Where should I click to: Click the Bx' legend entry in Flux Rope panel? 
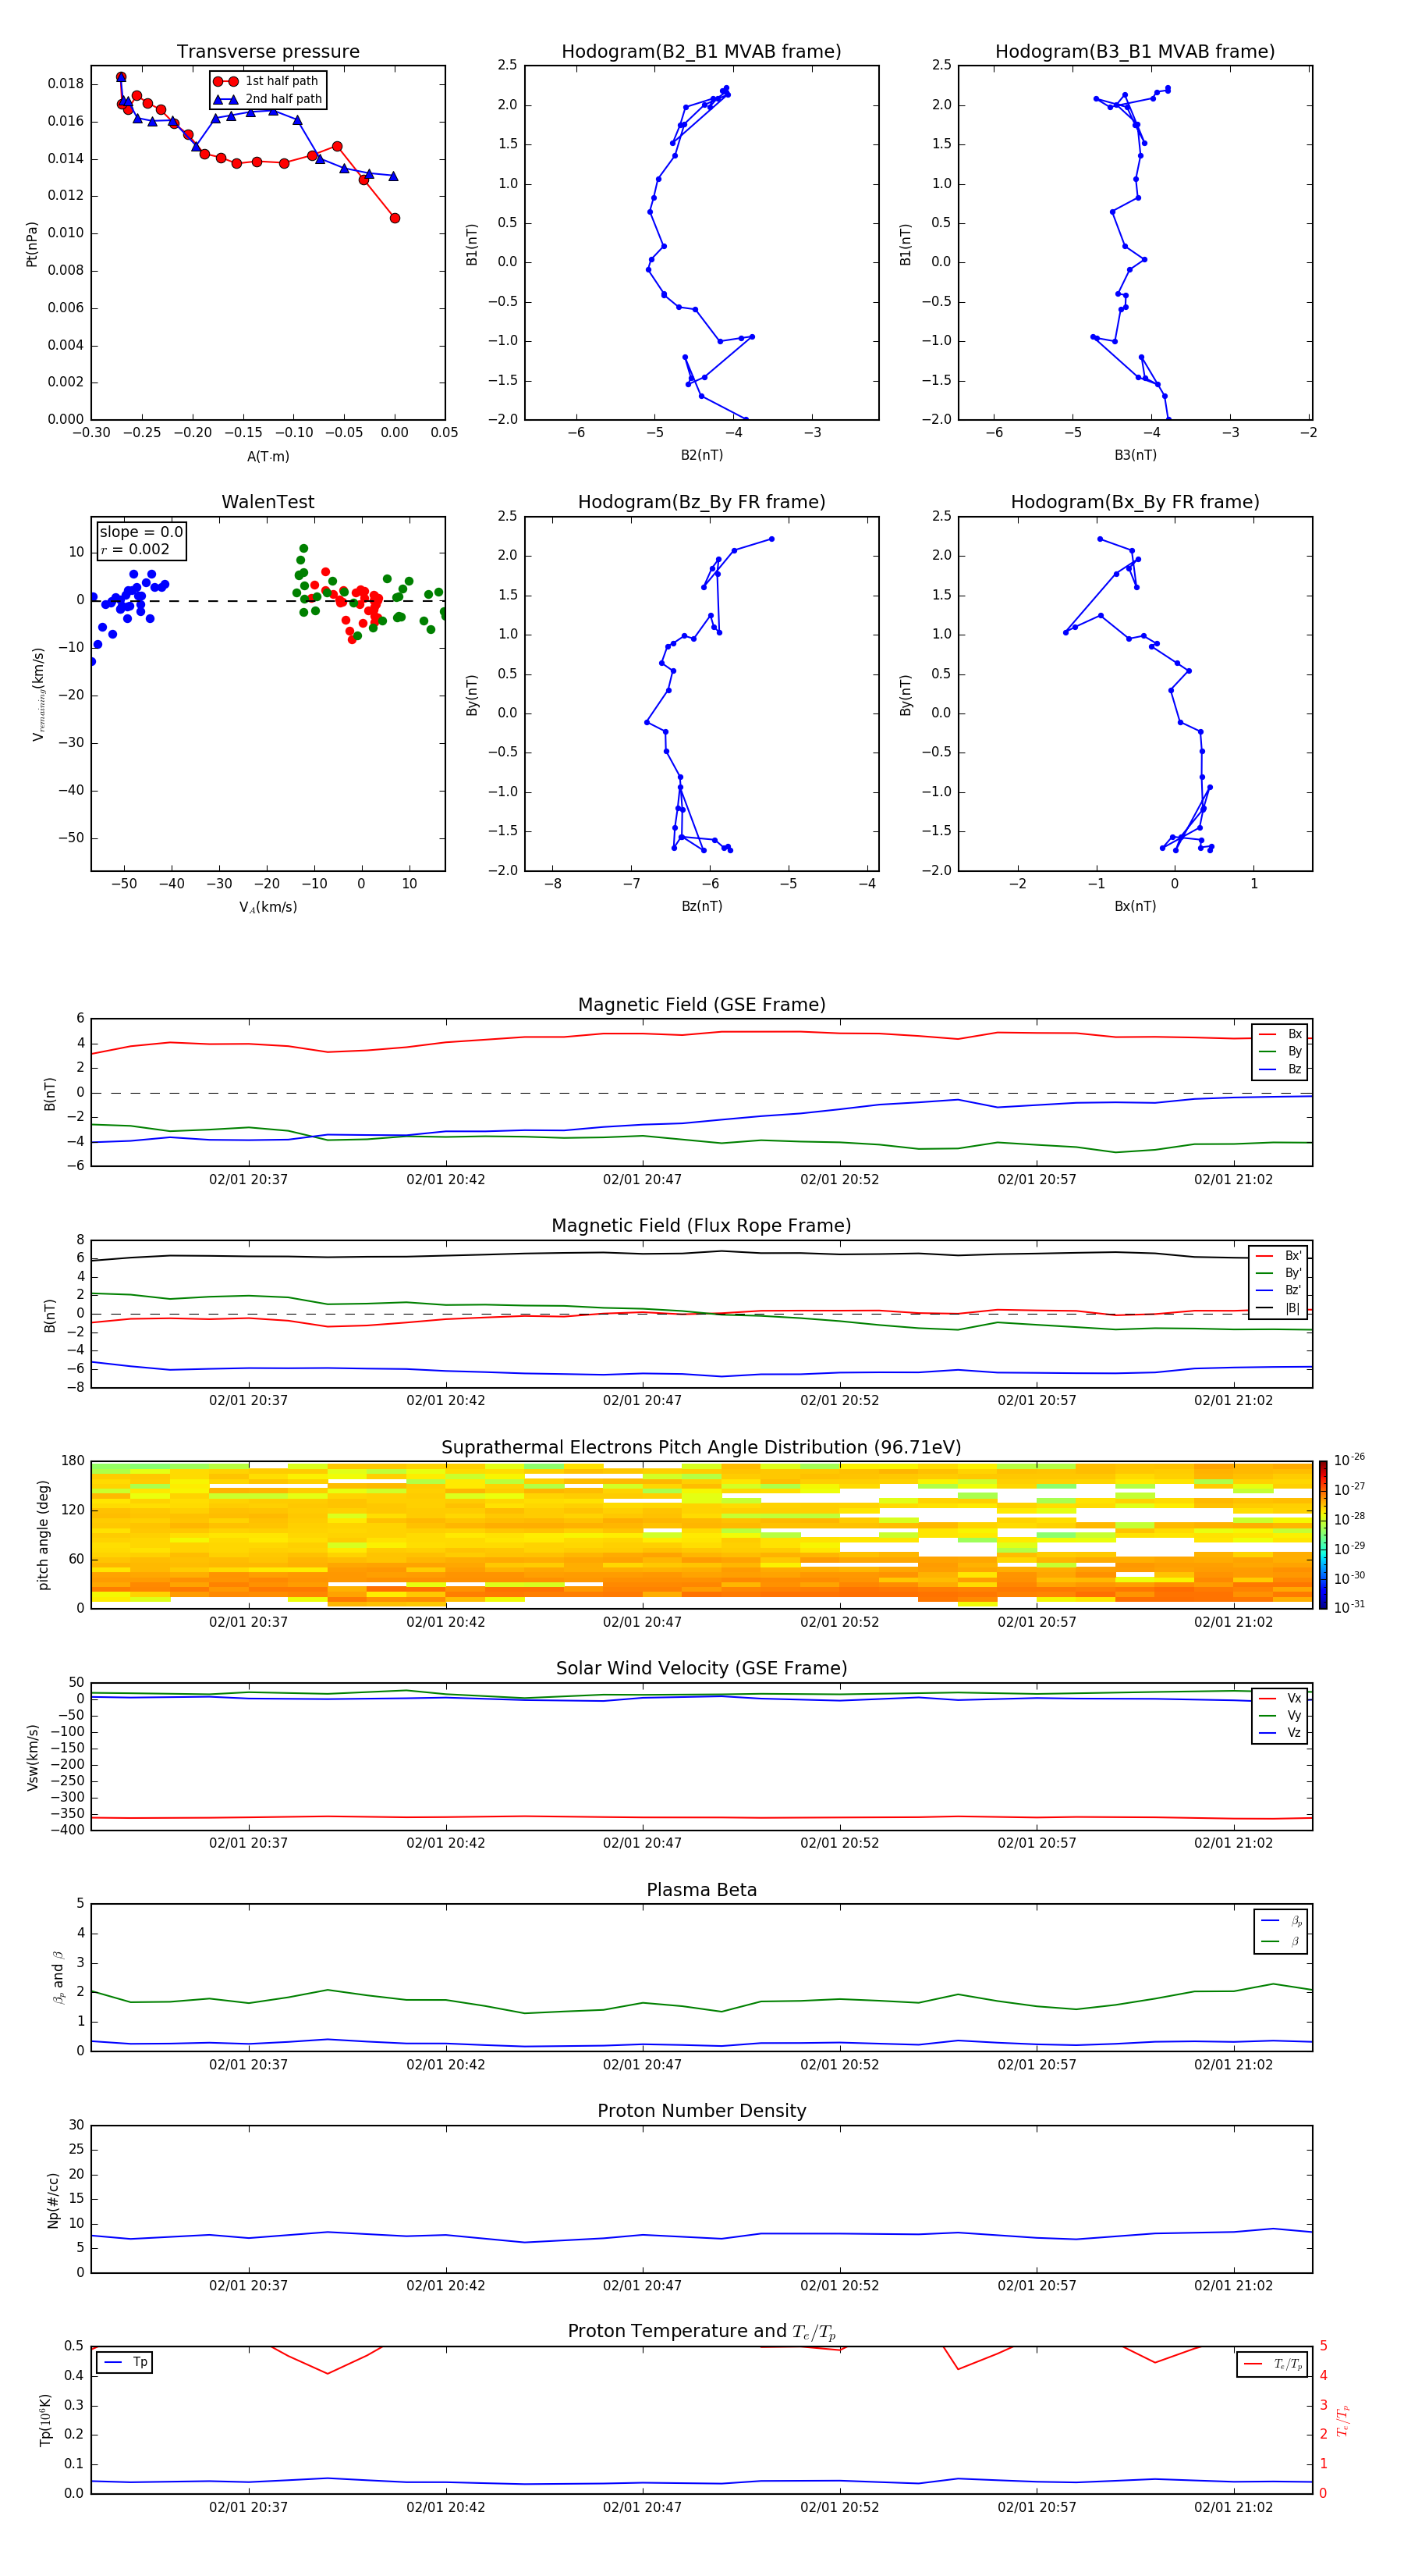pyautogui.click(x=1278, y=1256)
